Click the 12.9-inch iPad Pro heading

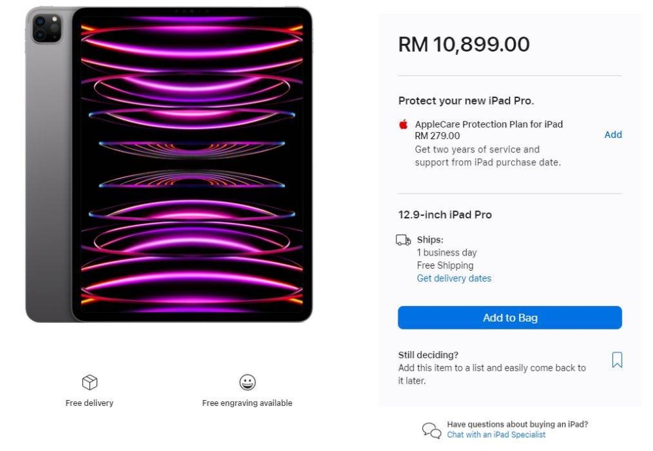(445, 214)
